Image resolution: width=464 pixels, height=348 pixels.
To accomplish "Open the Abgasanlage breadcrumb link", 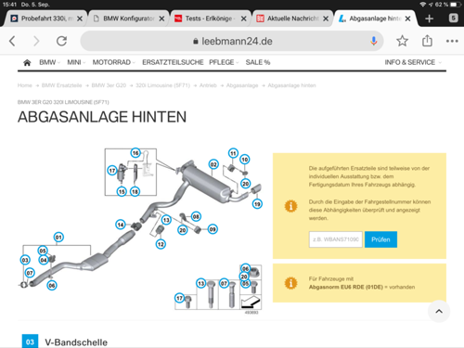I will 242,85.
